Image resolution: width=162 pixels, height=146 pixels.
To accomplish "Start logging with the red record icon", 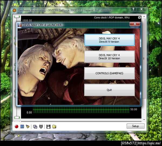I will point(16,127).
